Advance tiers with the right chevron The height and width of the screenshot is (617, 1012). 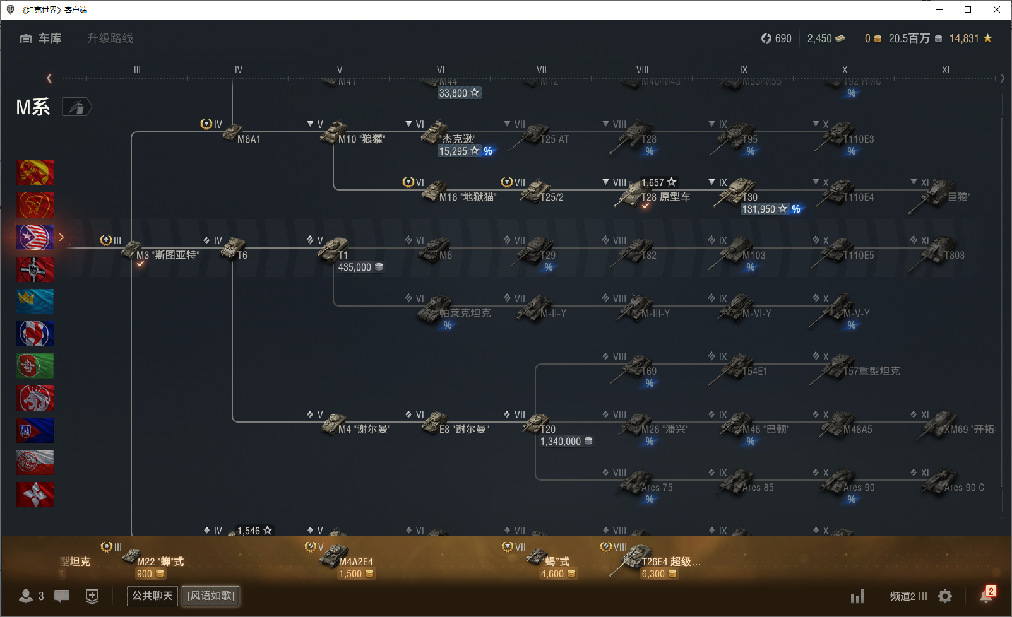(x=1003, y=78)
